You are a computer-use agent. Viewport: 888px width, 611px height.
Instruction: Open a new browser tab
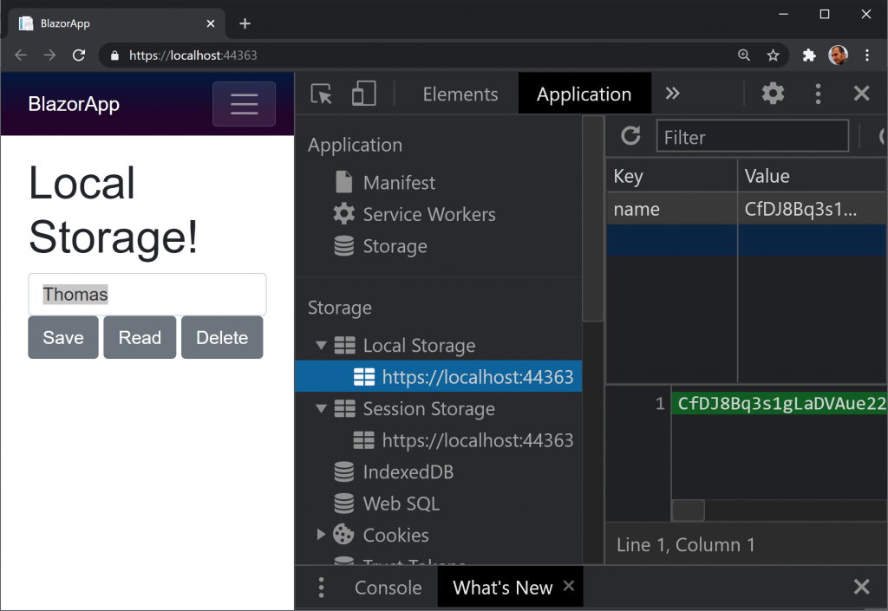pyautogui.click(x=245, y=23)
